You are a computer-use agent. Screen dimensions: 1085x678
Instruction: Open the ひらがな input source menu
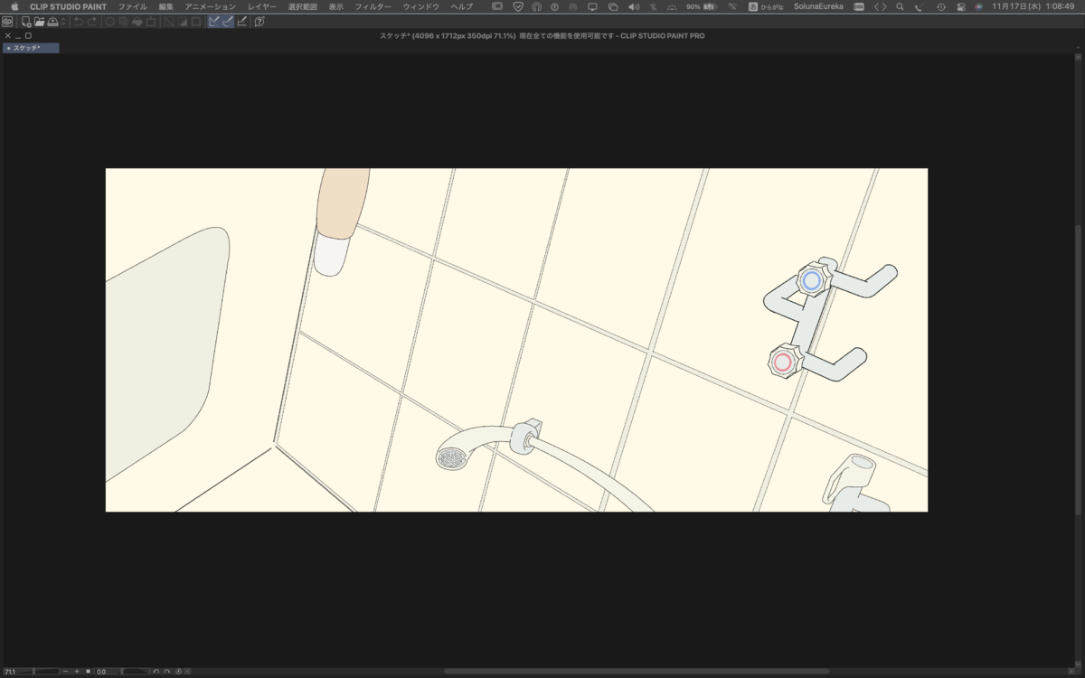click(765, 6)
